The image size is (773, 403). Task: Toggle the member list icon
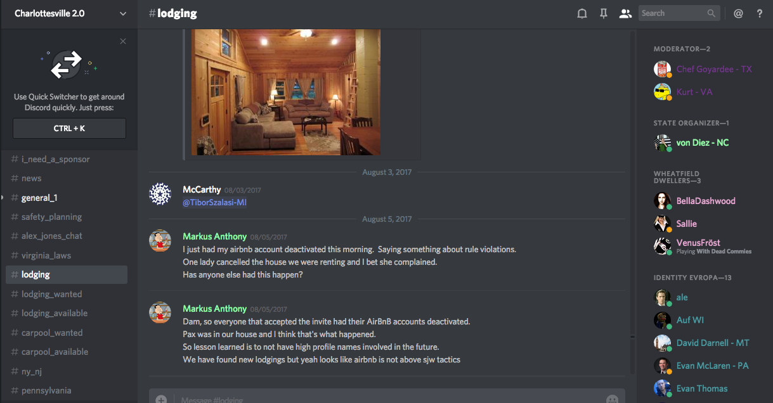pyautogui.click(x=625, y=13)
